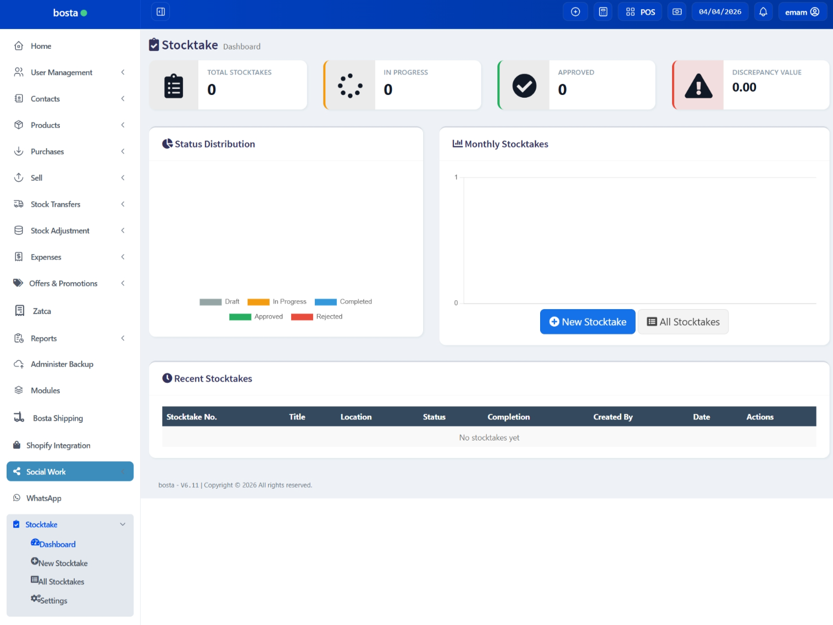The image size is (833, 625).
Task: Click the Bosta Shipping cart icon
Action: [19, 418]
